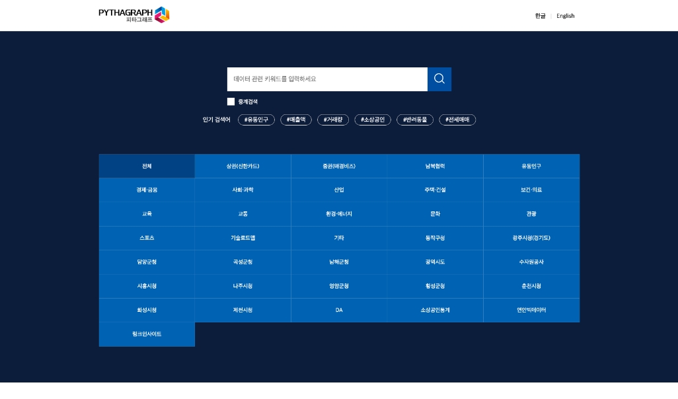Open the 링크인사이트 category tile

(147, 334)
